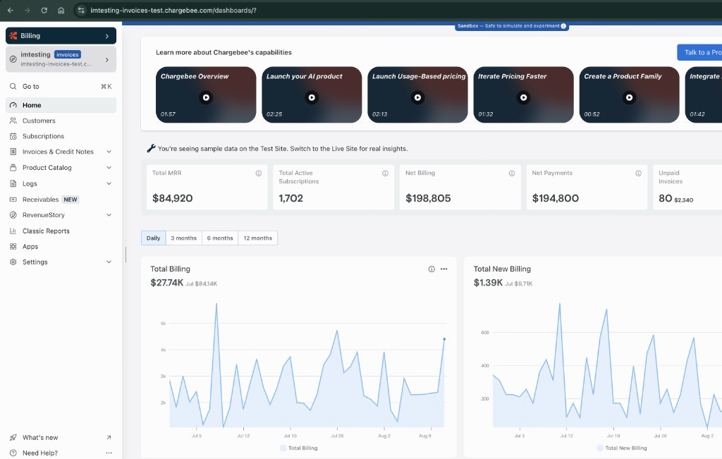Viewport: 722px width, 459px height.
Task: Click the browser home icon
Action: pos(61,10)
